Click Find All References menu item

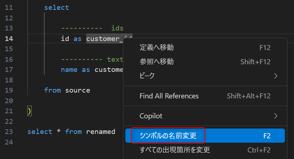[x=205, y=96]
